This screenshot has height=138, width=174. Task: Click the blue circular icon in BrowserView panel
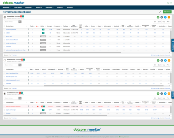coord(165,61)
